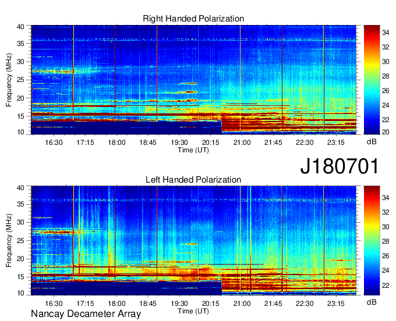Click the "Nancay Decameter Array" caption
The width and height of the screenshot is (396, 321).
[86, 313]
